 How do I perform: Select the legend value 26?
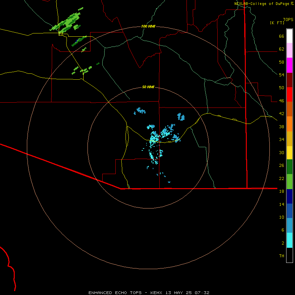pyautogui.click(x=282, y=166)
